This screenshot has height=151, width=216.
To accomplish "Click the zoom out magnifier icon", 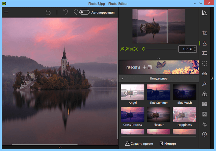I will (x=123, y=49).
